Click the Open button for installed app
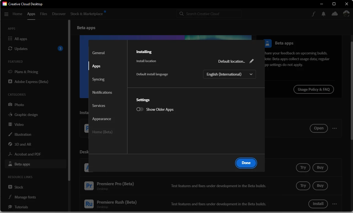 [319, 128]
